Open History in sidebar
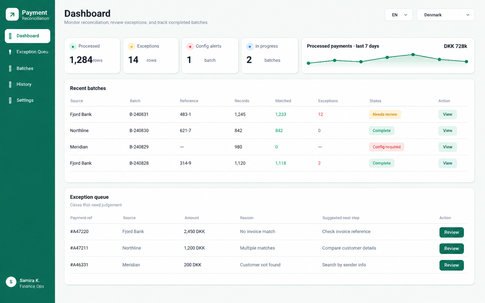Screen dimensions: 485x303 point(28,84)
